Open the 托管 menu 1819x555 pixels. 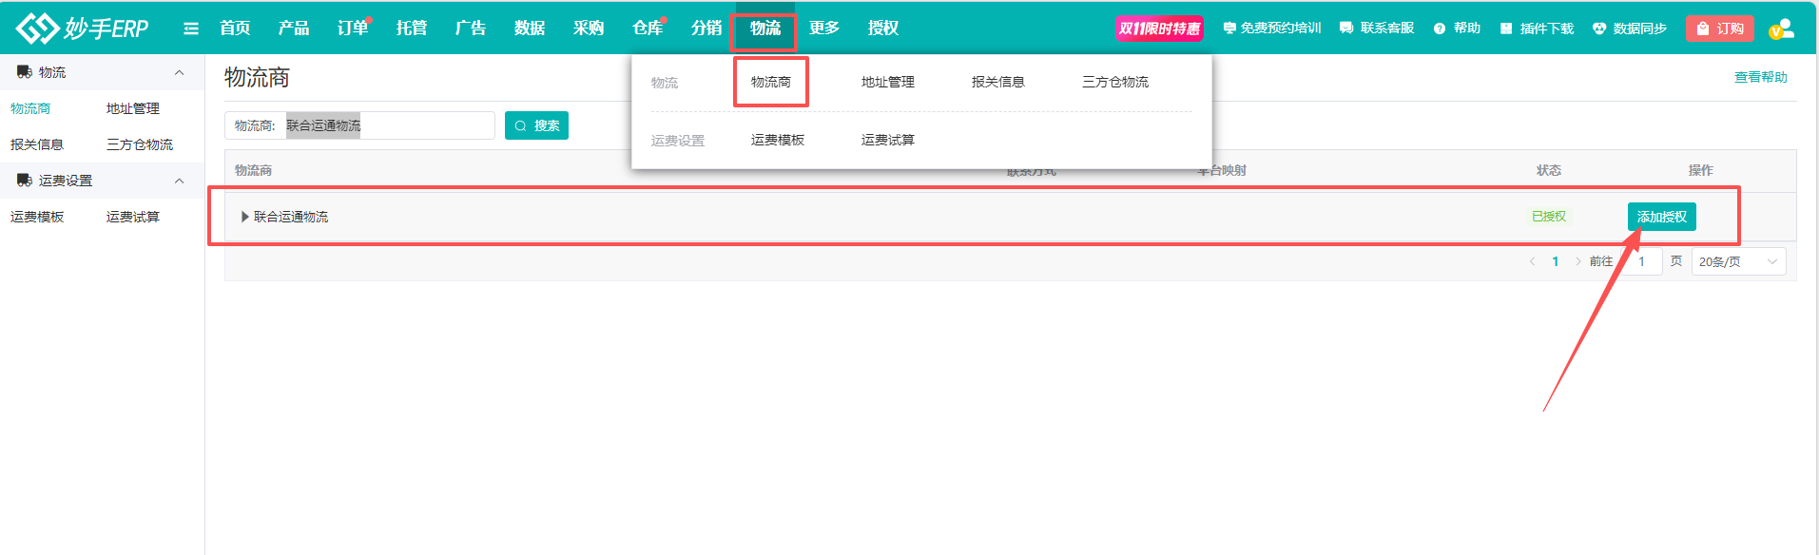coord(412,29)
